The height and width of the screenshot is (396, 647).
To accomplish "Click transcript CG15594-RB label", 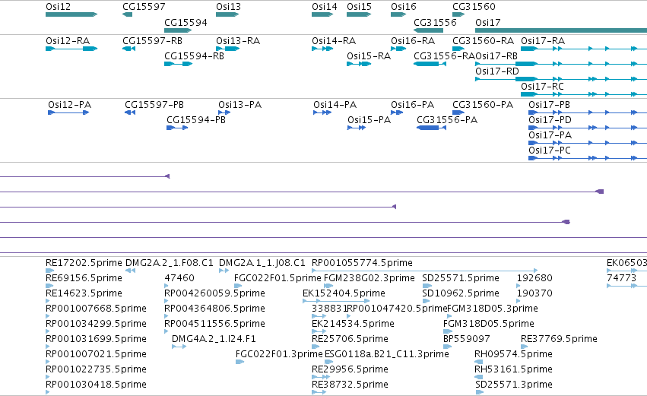I will coord(194,56).
